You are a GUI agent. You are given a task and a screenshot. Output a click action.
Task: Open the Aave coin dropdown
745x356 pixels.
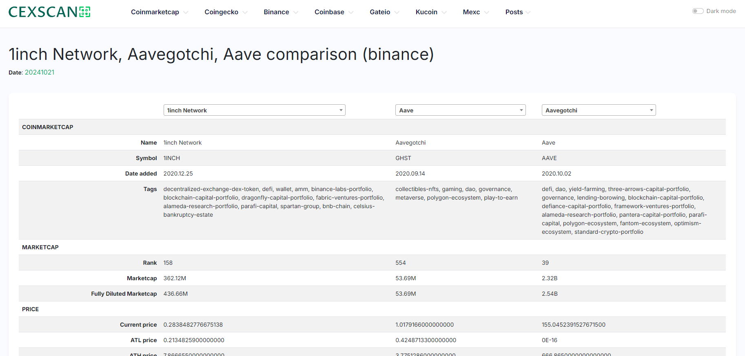460,110
